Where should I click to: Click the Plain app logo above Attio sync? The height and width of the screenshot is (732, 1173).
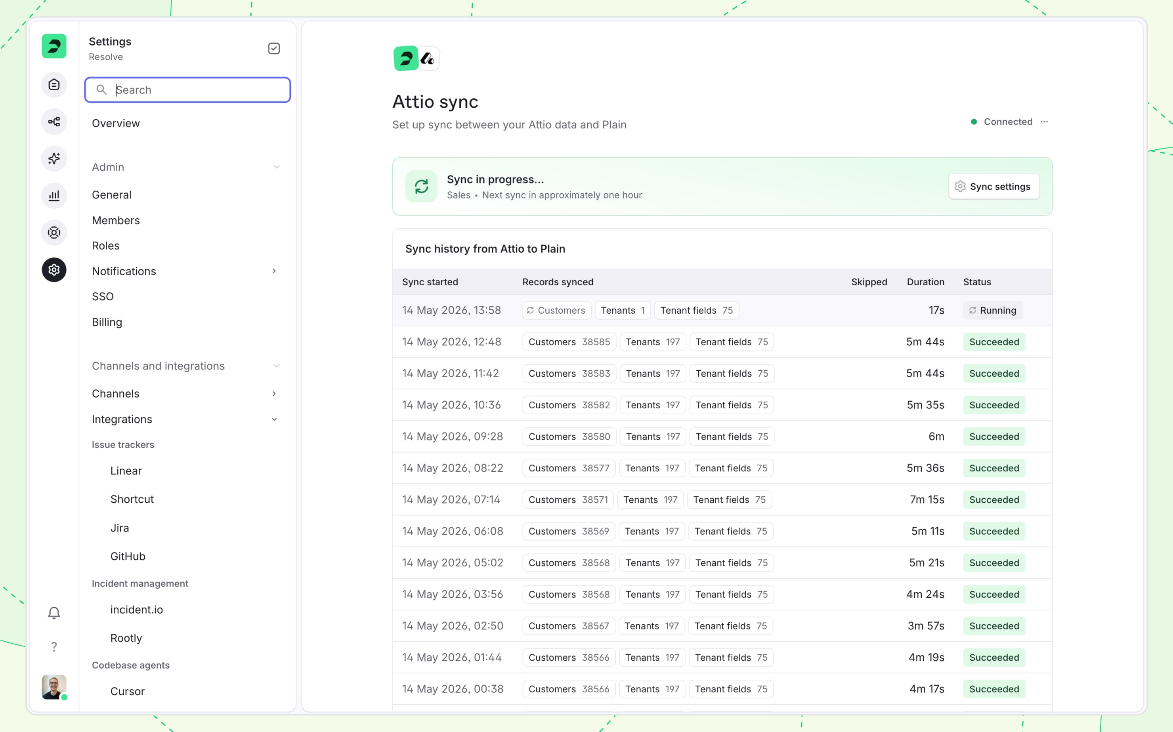(406, 59)
